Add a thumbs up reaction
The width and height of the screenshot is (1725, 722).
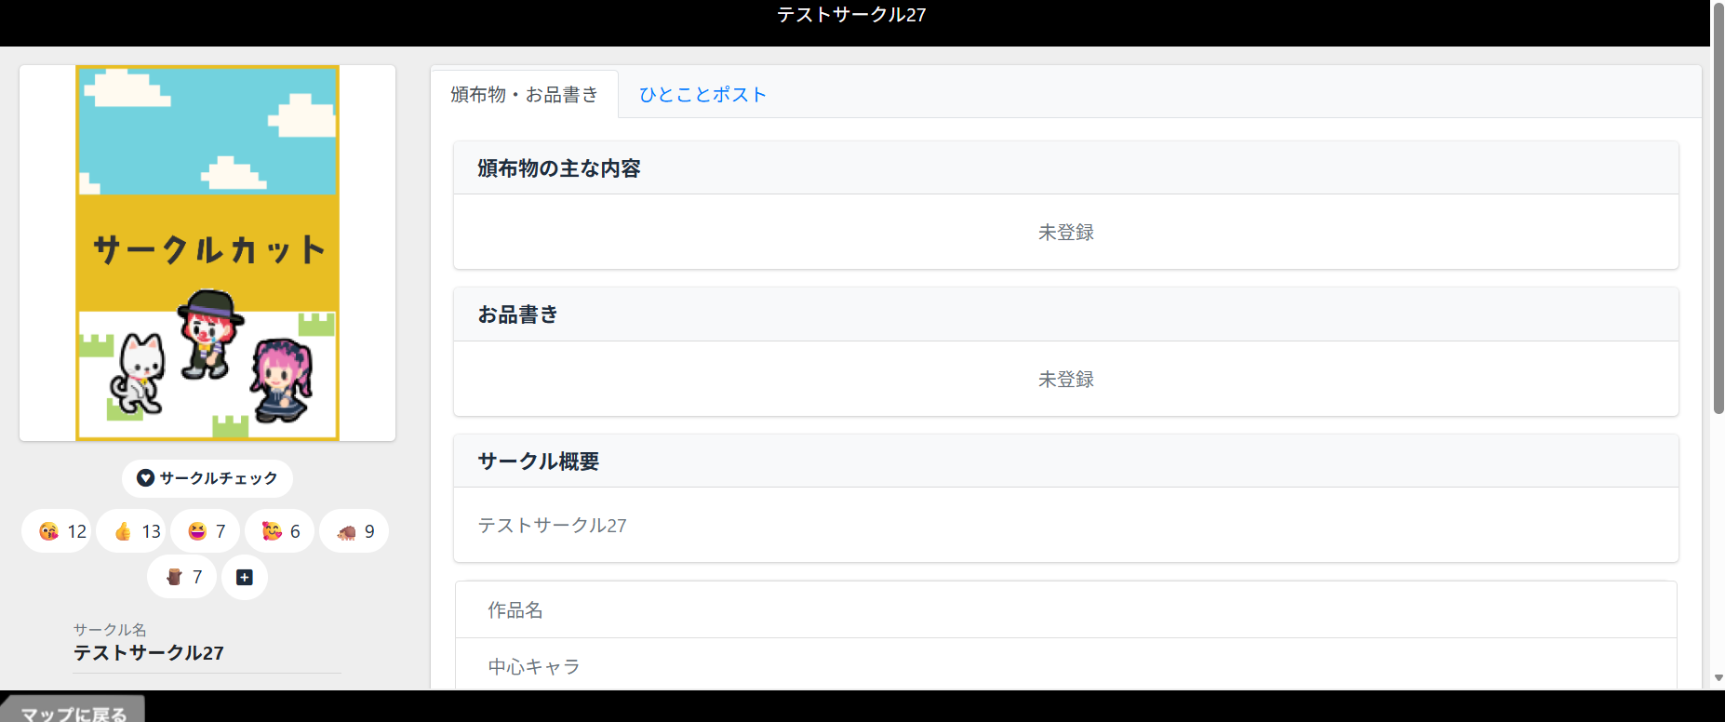coord(131,531)
